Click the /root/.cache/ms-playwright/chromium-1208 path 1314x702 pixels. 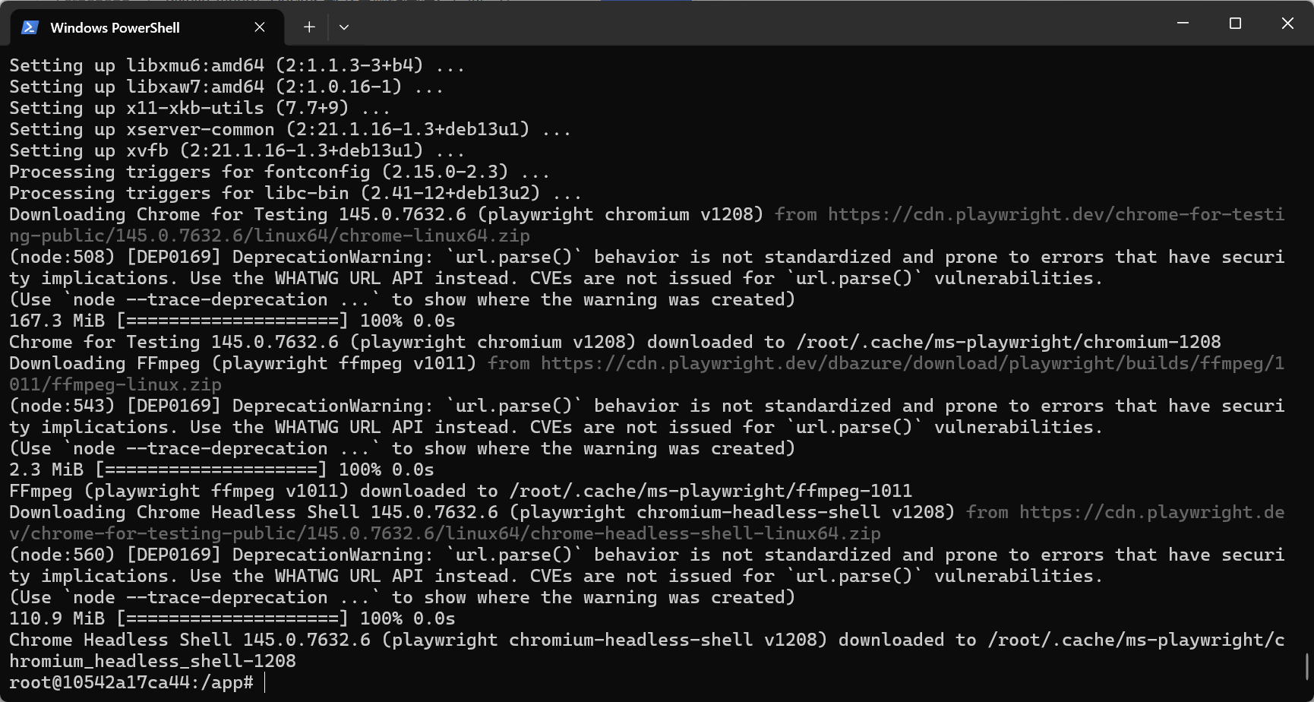click(1008, 342)
